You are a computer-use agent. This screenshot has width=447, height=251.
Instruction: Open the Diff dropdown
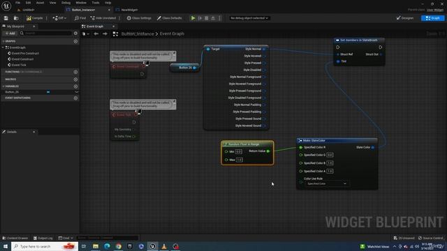(59, 18)
